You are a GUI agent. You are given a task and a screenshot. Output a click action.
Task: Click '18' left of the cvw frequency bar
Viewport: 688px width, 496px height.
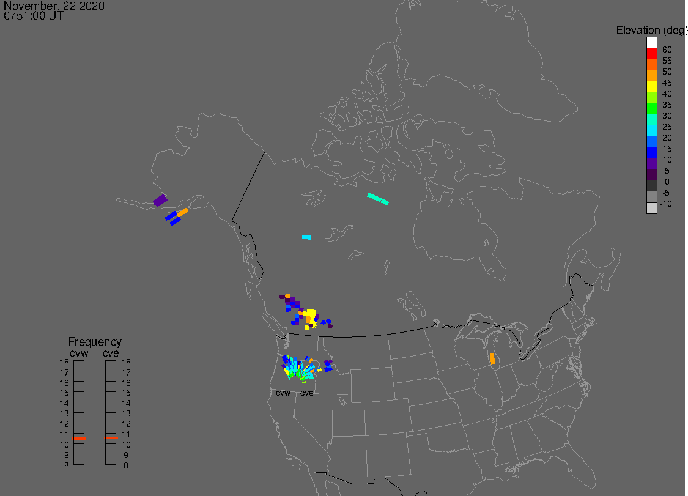coord(64,362)
